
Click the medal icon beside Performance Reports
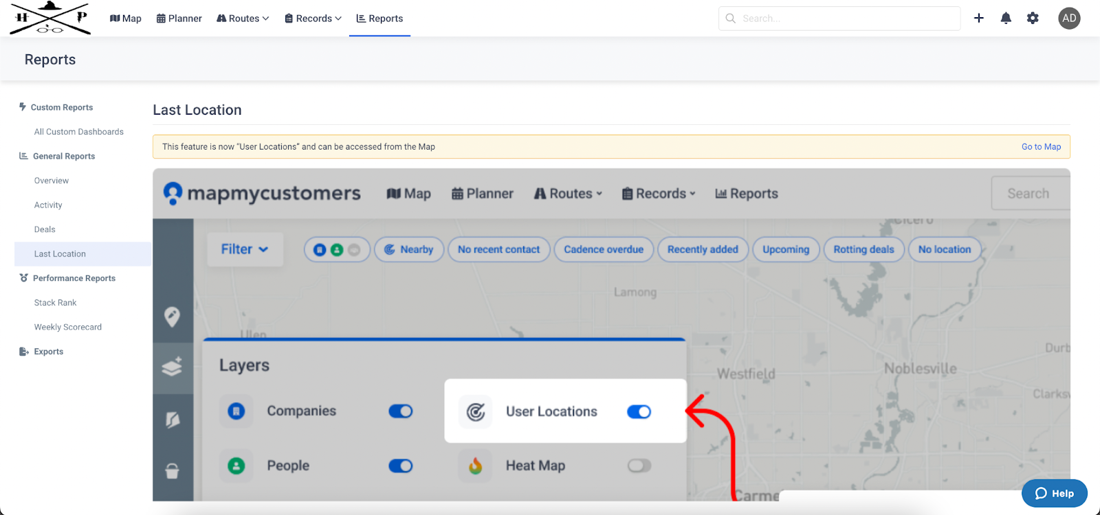point(24,278)
